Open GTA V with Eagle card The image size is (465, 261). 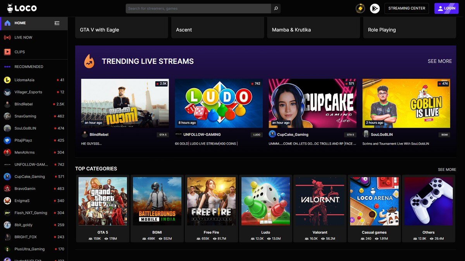click(x=122, y=27)
